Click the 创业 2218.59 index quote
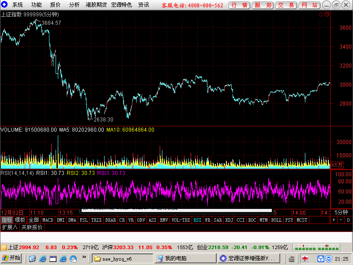This screenshot has height=265, width=353. [x=213, y=247]
